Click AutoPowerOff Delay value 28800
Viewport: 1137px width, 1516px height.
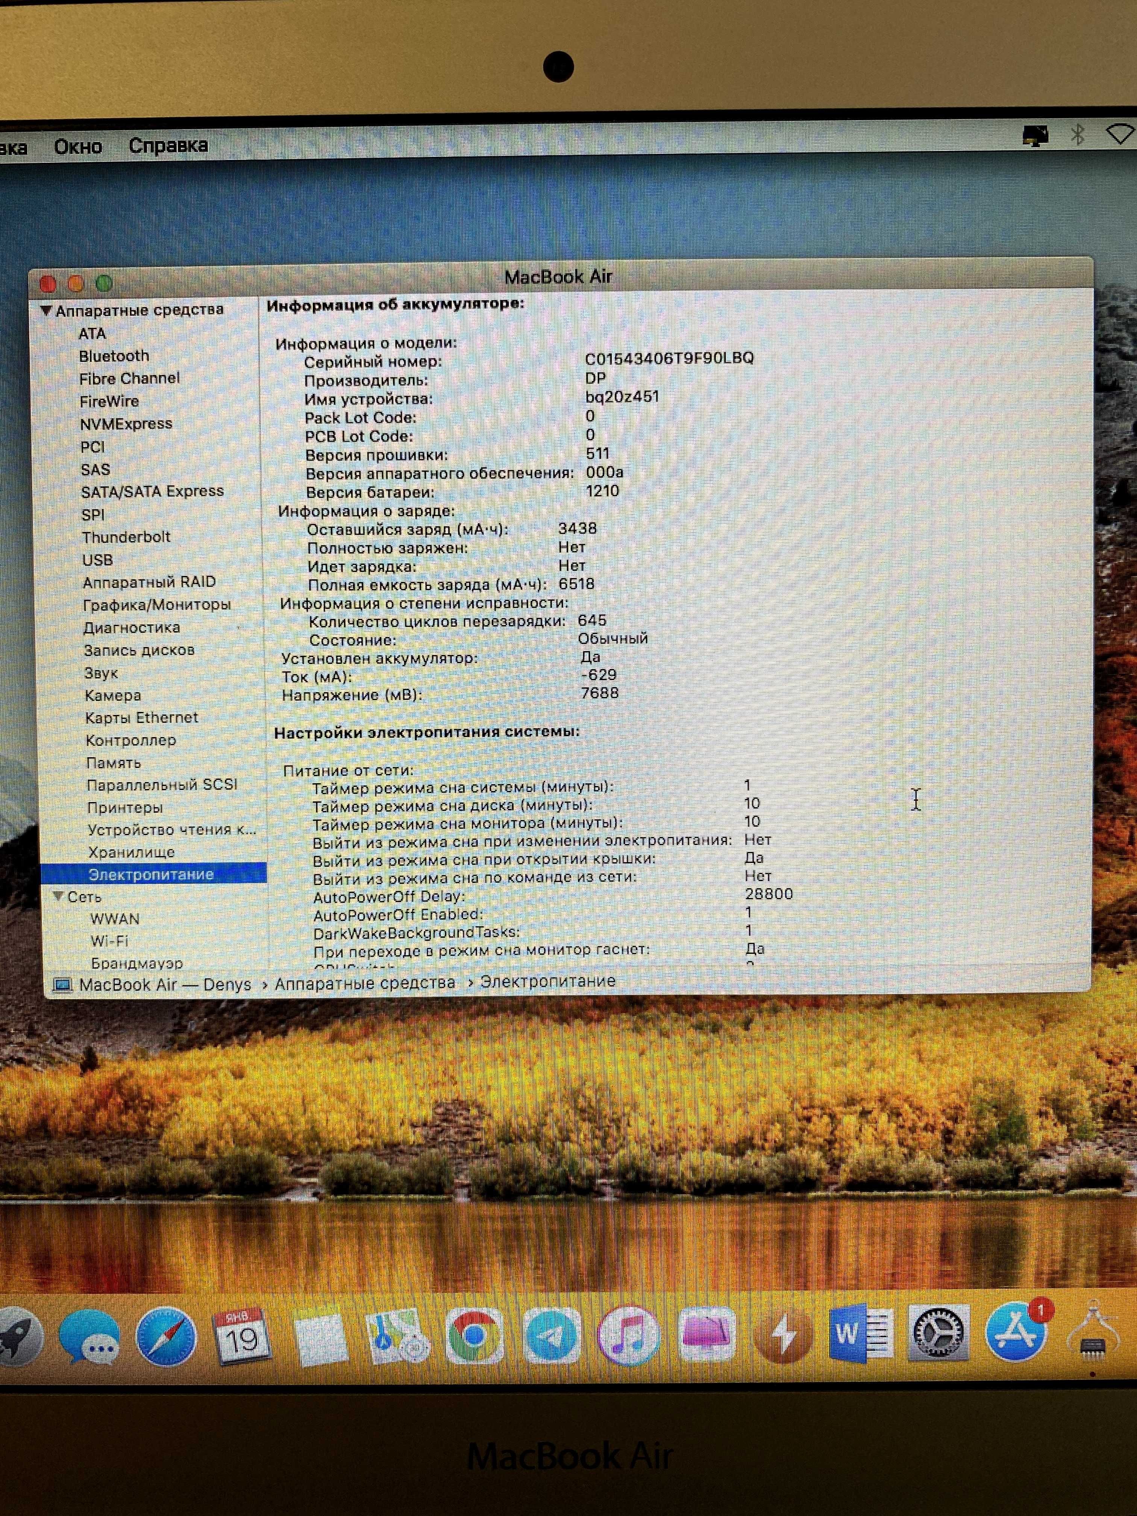(769, 894)
